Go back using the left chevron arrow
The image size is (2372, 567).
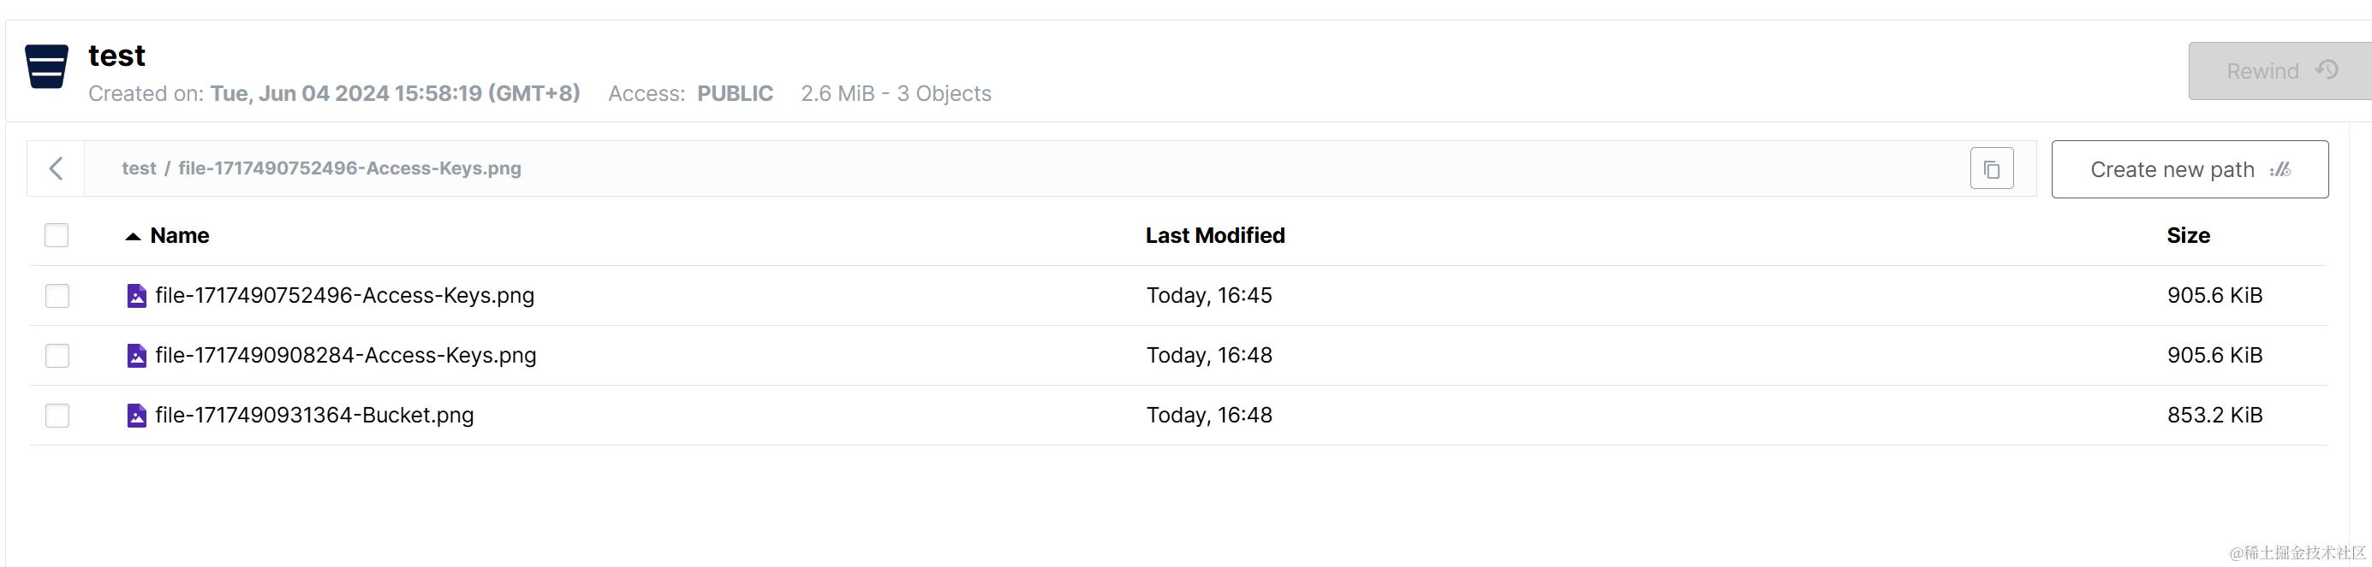[x=57, y=168]
